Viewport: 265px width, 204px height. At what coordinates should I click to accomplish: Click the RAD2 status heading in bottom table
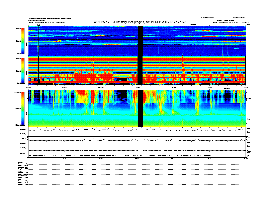coord(20,163)
